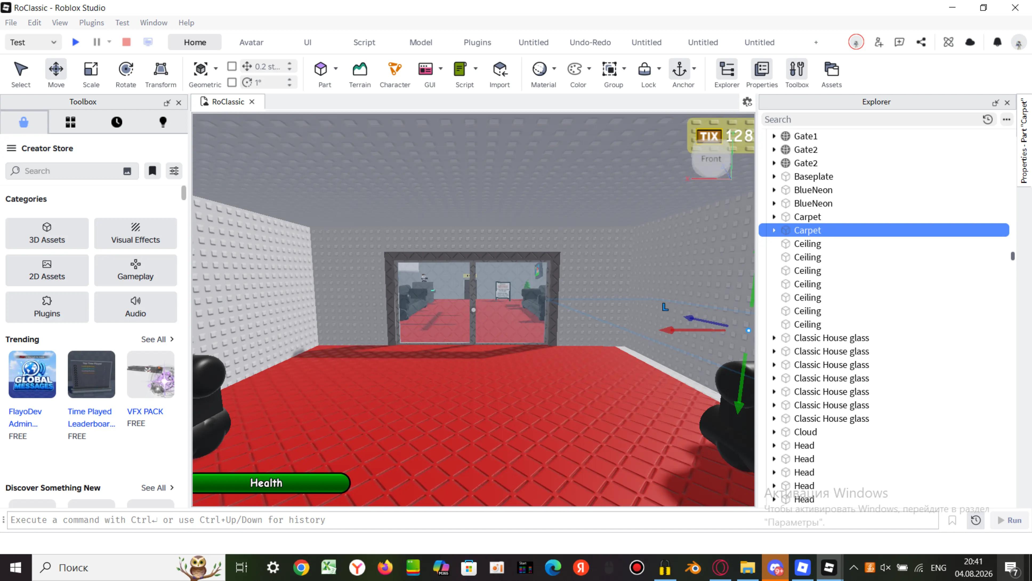1032x581 pixels.
Task: Enable the rotation snapping checkbox
Action: (232, 82)
